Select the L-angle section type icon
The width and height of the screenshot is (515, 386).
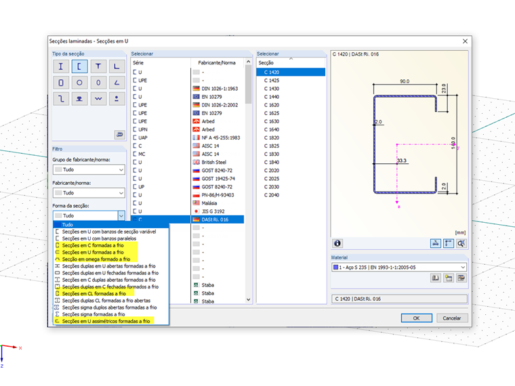117,66
